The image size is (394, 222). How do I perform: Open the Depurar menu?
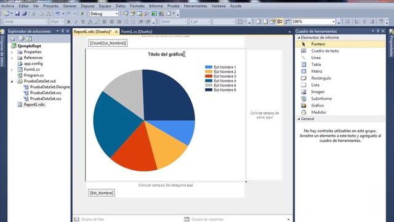87,6
